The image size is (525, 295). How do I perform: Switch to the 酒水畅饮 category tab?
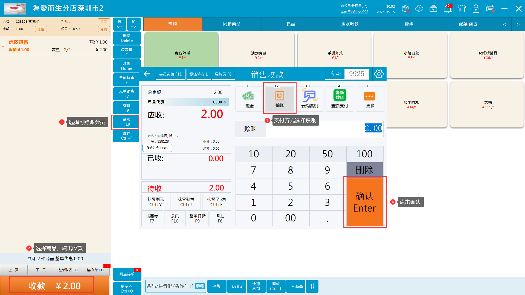point(350,24)
